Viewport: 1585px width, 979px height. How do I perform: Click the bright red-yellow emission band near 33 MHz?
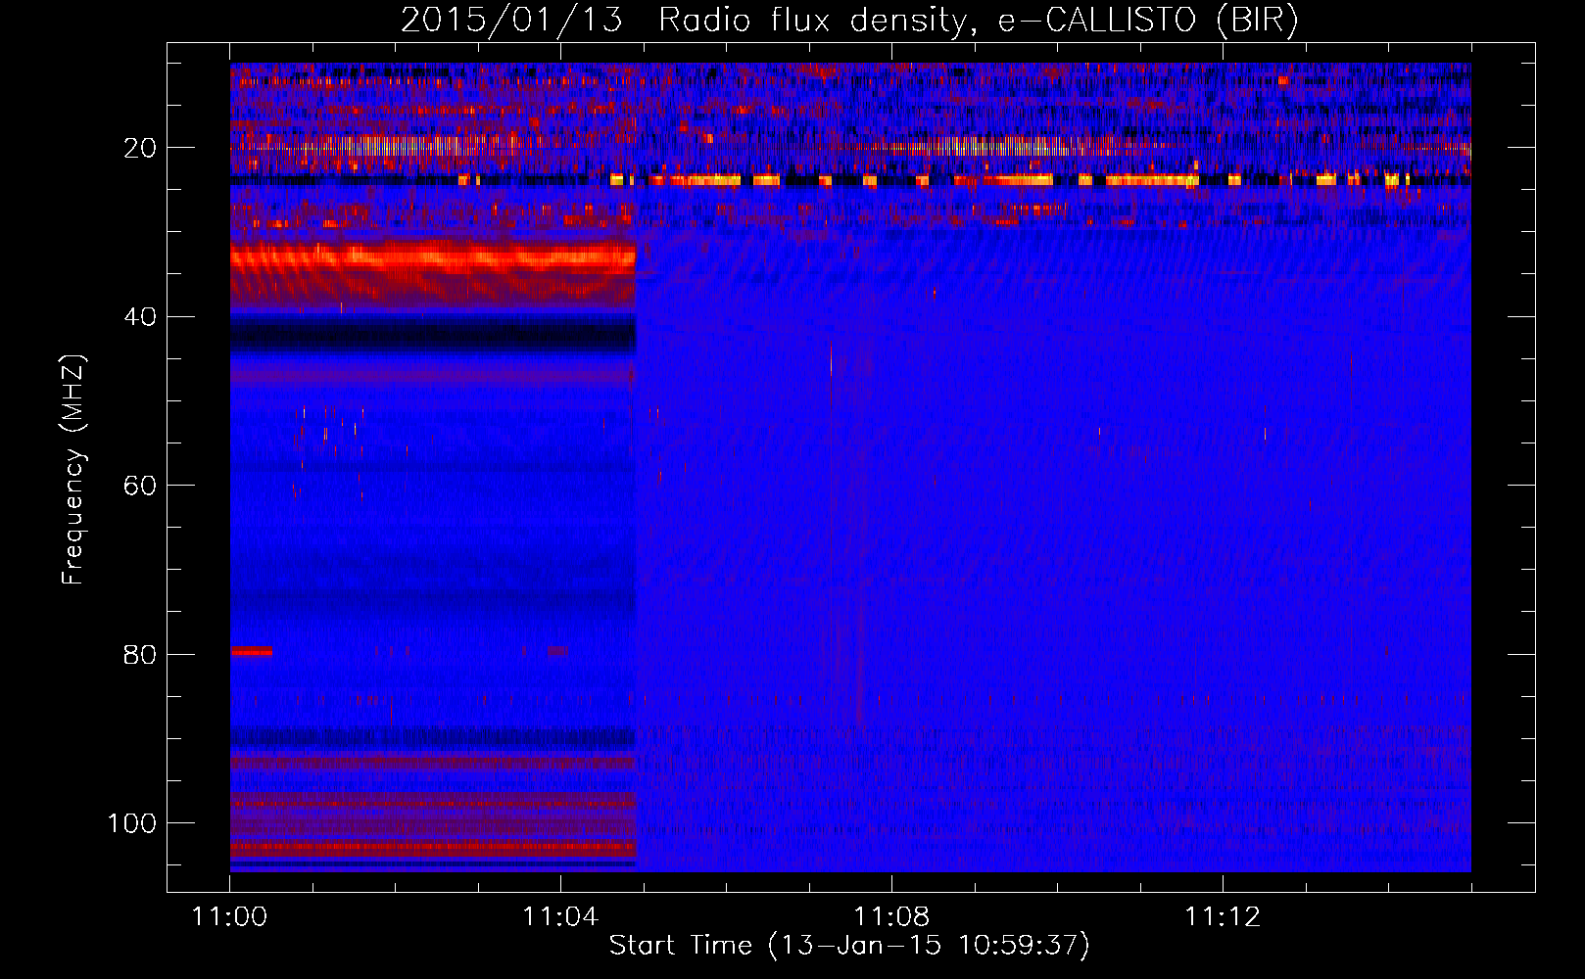click(x=433, y=258)
